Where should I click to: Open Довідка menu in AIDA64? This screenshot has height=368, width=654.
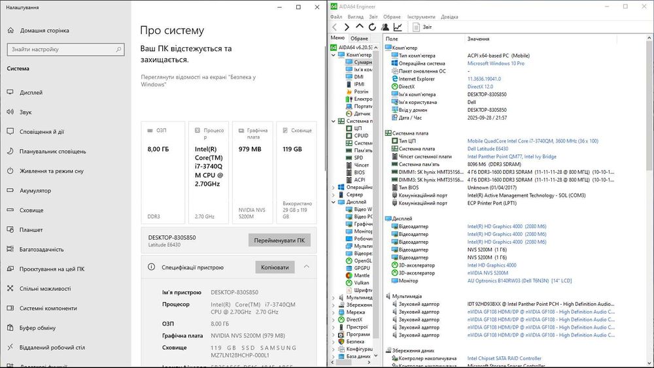tap(449, 17)
